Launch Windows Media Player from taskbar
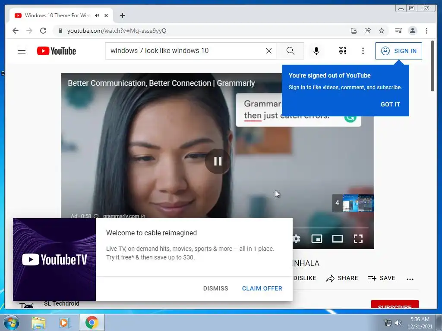The width and height of the screenshot is (442, 331). tap(64, 322)
